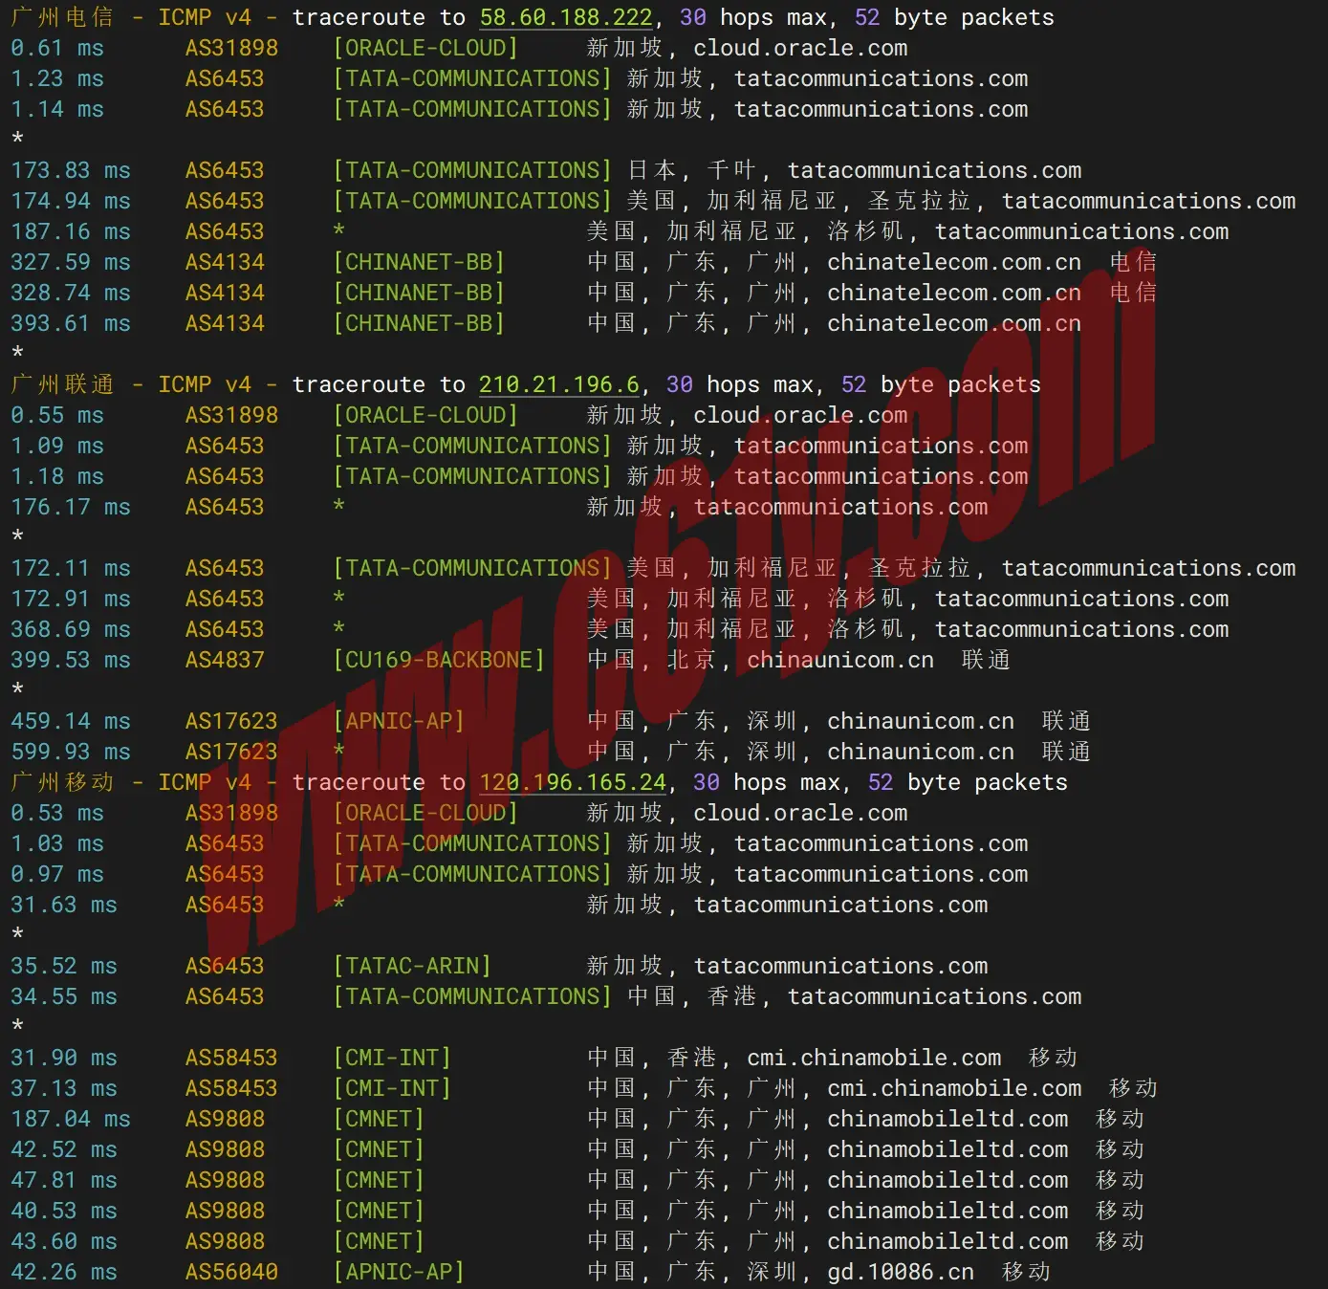This screenshot has height=1289, width=1328.
Task: Click AS56040 in the last row
Action: (x=231, y=1272)
